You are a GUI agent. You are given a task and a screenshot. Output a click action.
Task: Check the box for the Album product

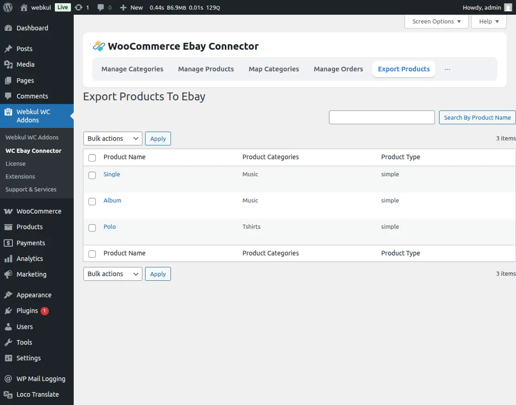point(92,202)
